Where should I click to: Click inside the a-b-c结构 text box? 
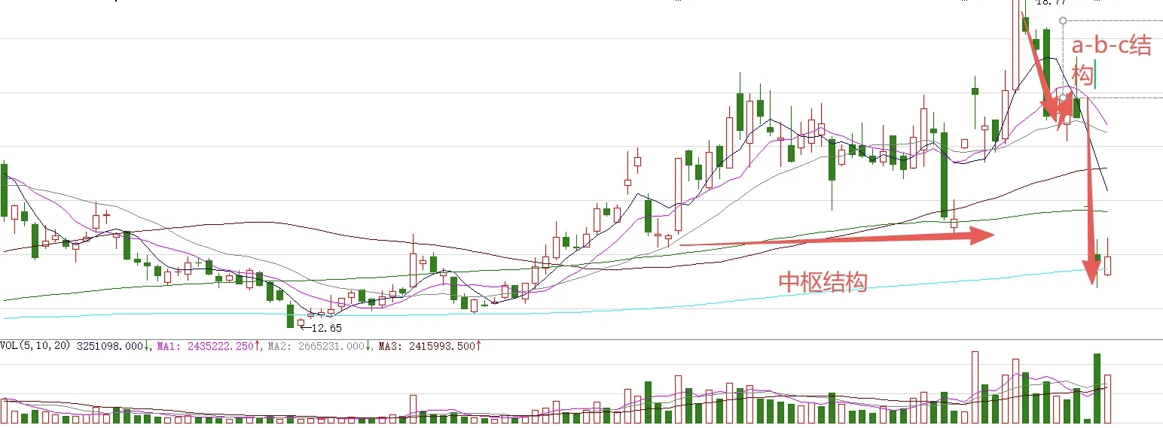pyautogui.click(x=1112, y=59)
